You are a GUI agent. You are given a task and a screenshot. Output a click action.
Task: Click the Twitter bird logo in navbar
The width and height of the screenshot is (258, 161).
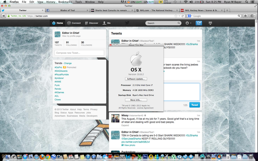click(127, 23)
